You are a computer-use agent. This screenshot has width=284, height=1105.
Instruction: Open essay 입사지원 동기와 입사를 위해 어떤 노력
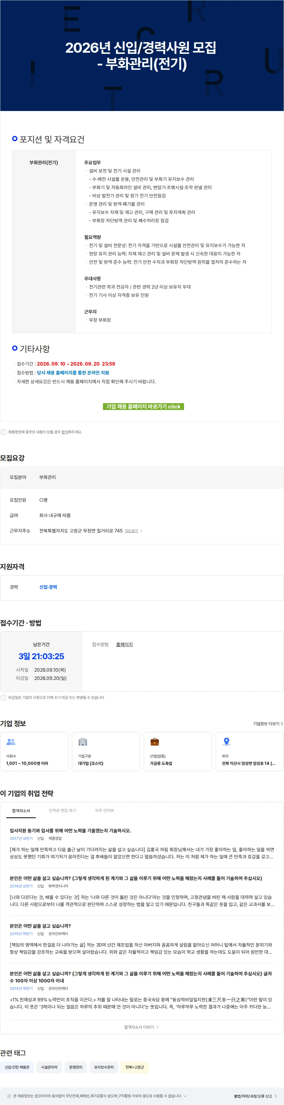pos(70,831)
